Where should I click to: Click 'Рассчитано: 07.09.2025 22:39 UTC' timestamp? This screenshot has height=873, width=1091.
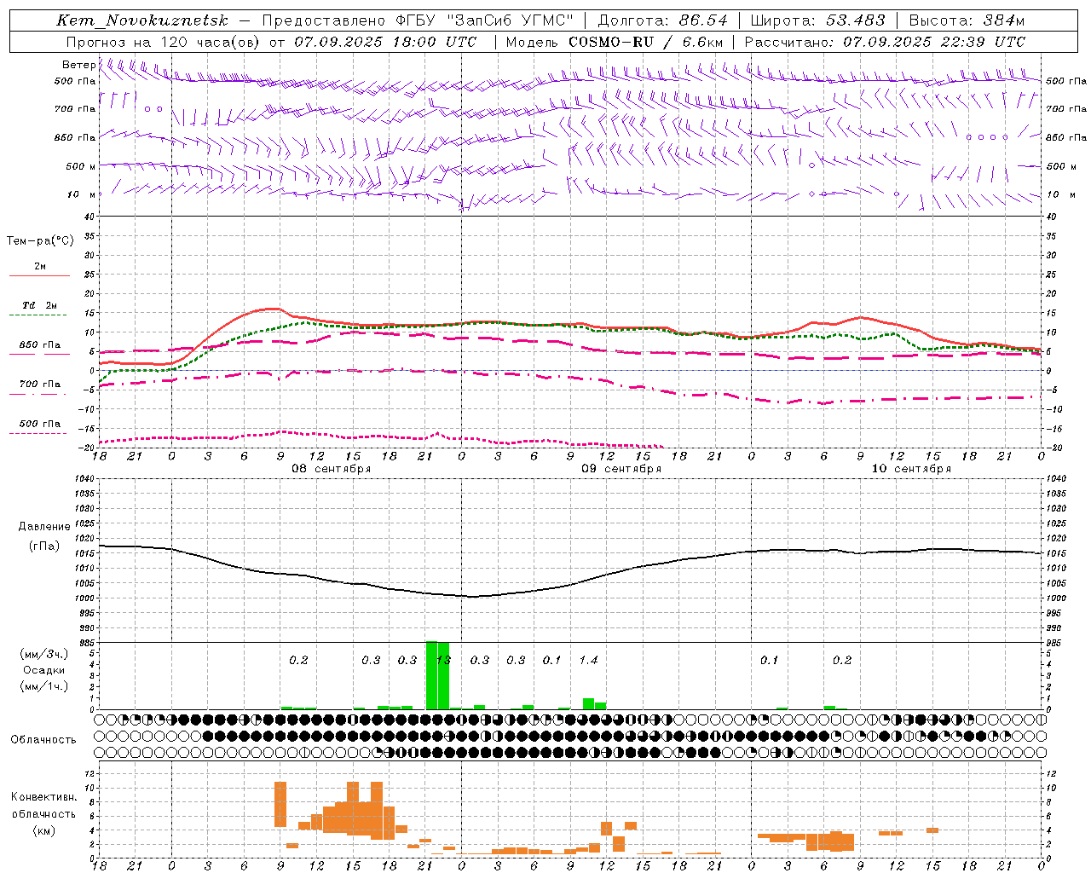pos(885,42)
